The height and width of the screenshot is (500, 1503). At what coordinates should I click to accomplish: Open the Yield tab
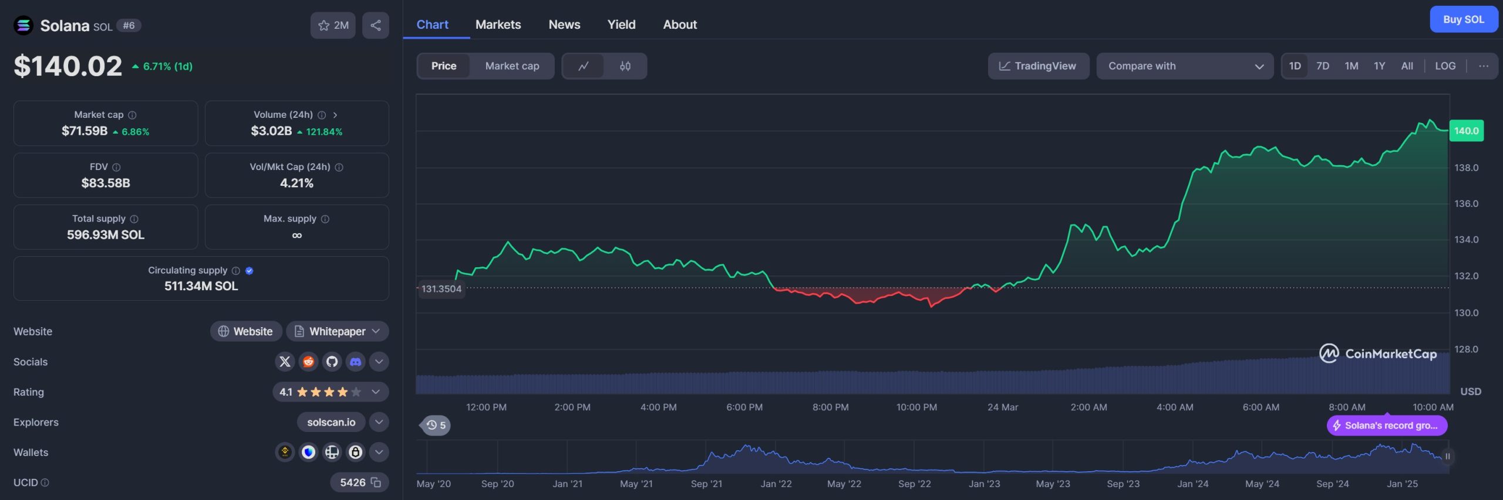(x=621, y=25)
